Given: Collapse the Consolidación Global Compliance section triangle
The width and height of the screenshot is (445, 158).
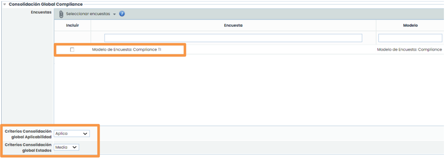Looking at the screenshot, I should point(4,4).
